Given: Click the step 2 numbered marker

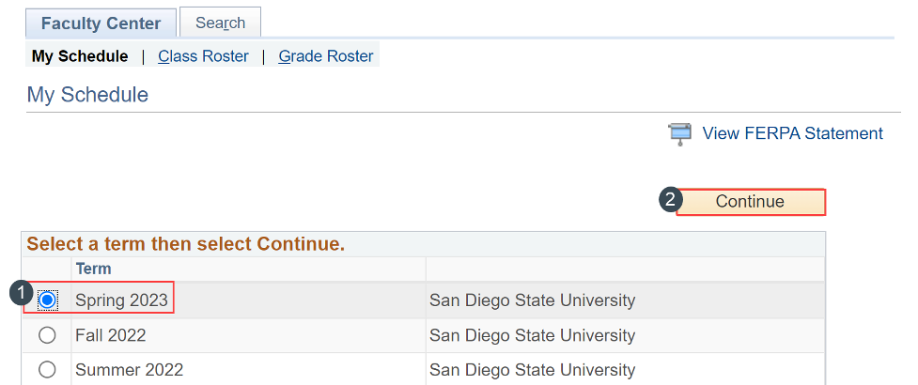Looking at the screenshot, I should [671, 200].
